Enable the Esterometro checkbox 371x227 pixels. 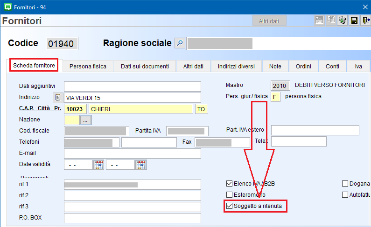[x=229, y=195]
